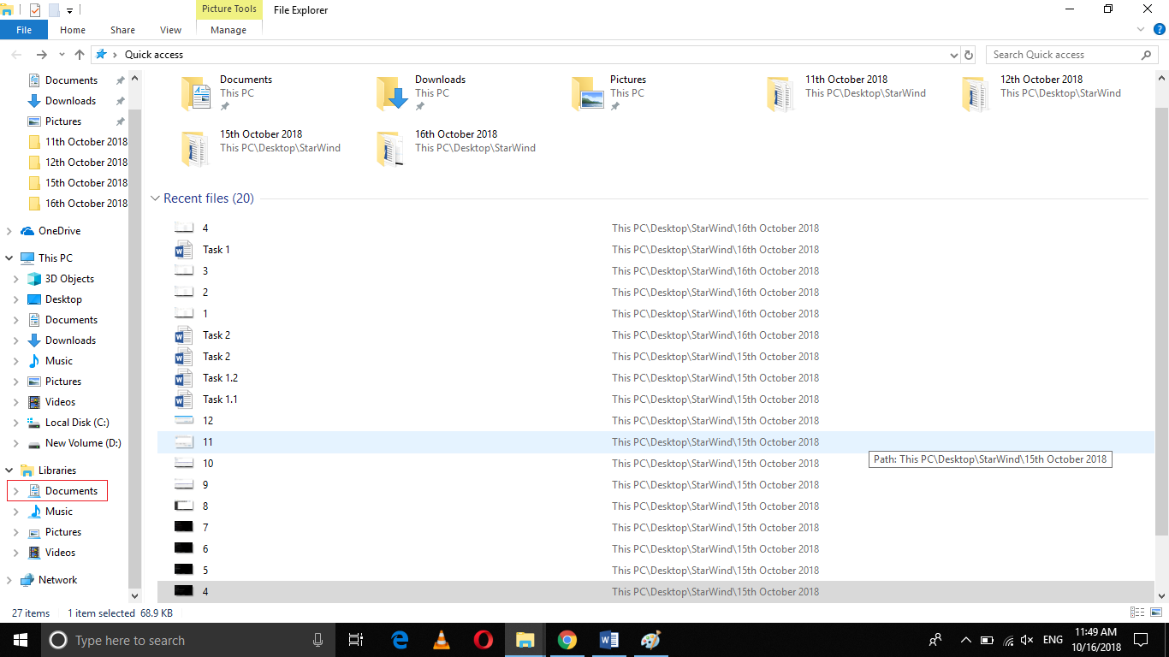Go back using the back arrow

click(x=16, y=54)
